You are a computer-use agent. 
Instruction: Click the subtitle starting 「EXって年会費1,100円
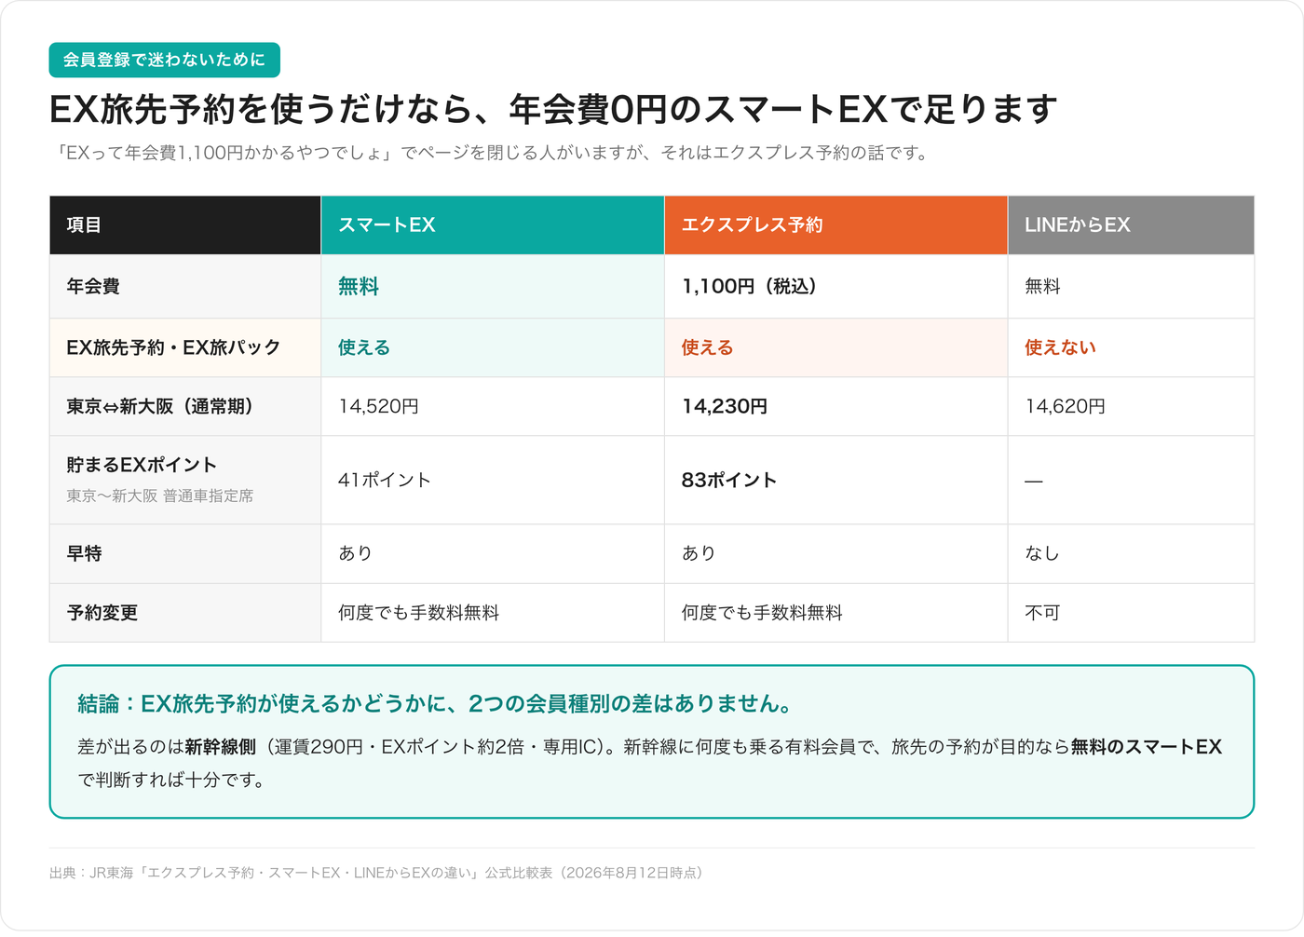click(492, 153)
